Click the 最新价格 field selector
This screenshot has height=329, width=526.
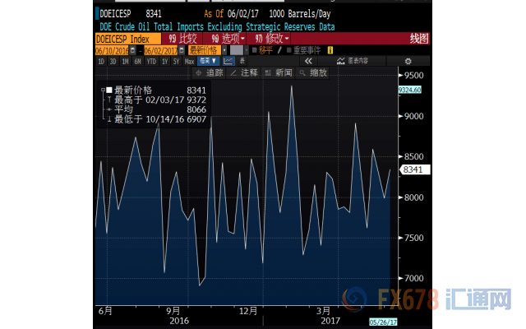(x=205, y=50)
